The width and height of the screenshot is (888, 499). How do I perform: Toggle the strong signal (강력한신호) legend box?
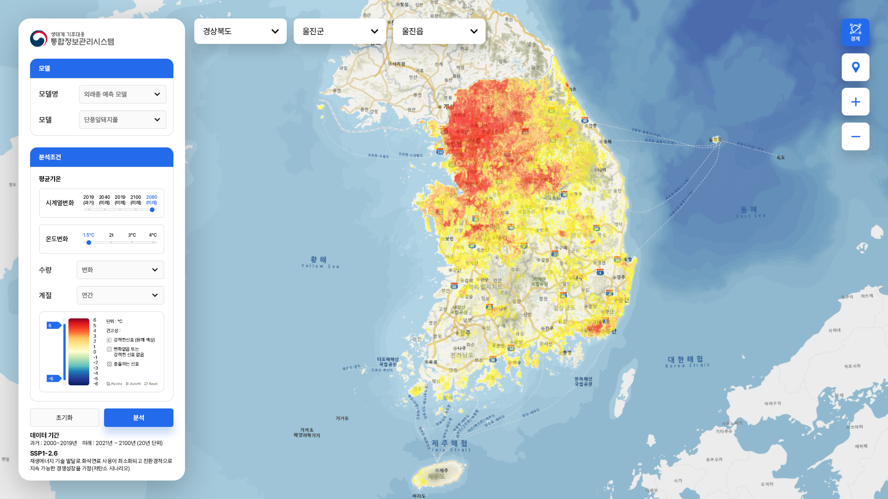pyautogui.click(x=109, y=340)
